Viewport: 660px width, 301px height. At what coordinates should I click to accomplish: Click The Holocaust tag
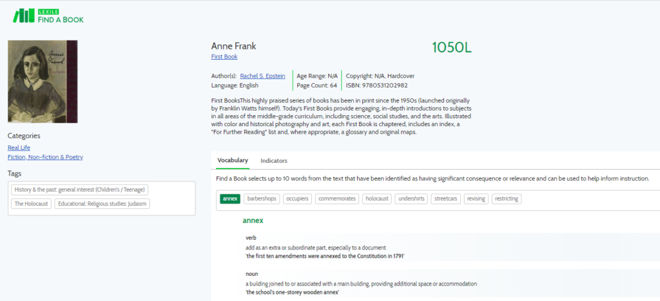pyautogui.click(x=31, y=204)
